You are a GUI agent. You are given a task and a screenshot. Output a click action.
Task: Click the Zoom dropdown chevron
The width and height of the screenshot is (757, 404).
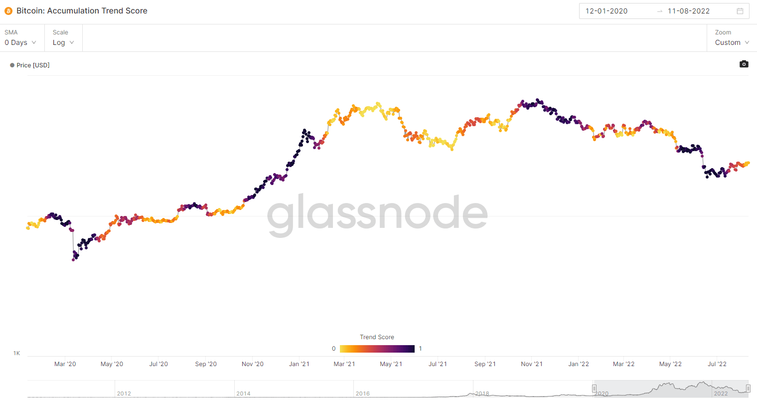coord(747,42)
